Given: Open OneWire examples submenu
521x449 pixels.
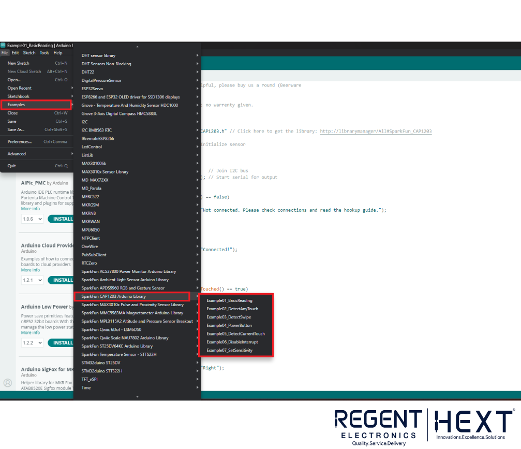Looking at the screenshot, I should 137,247.
